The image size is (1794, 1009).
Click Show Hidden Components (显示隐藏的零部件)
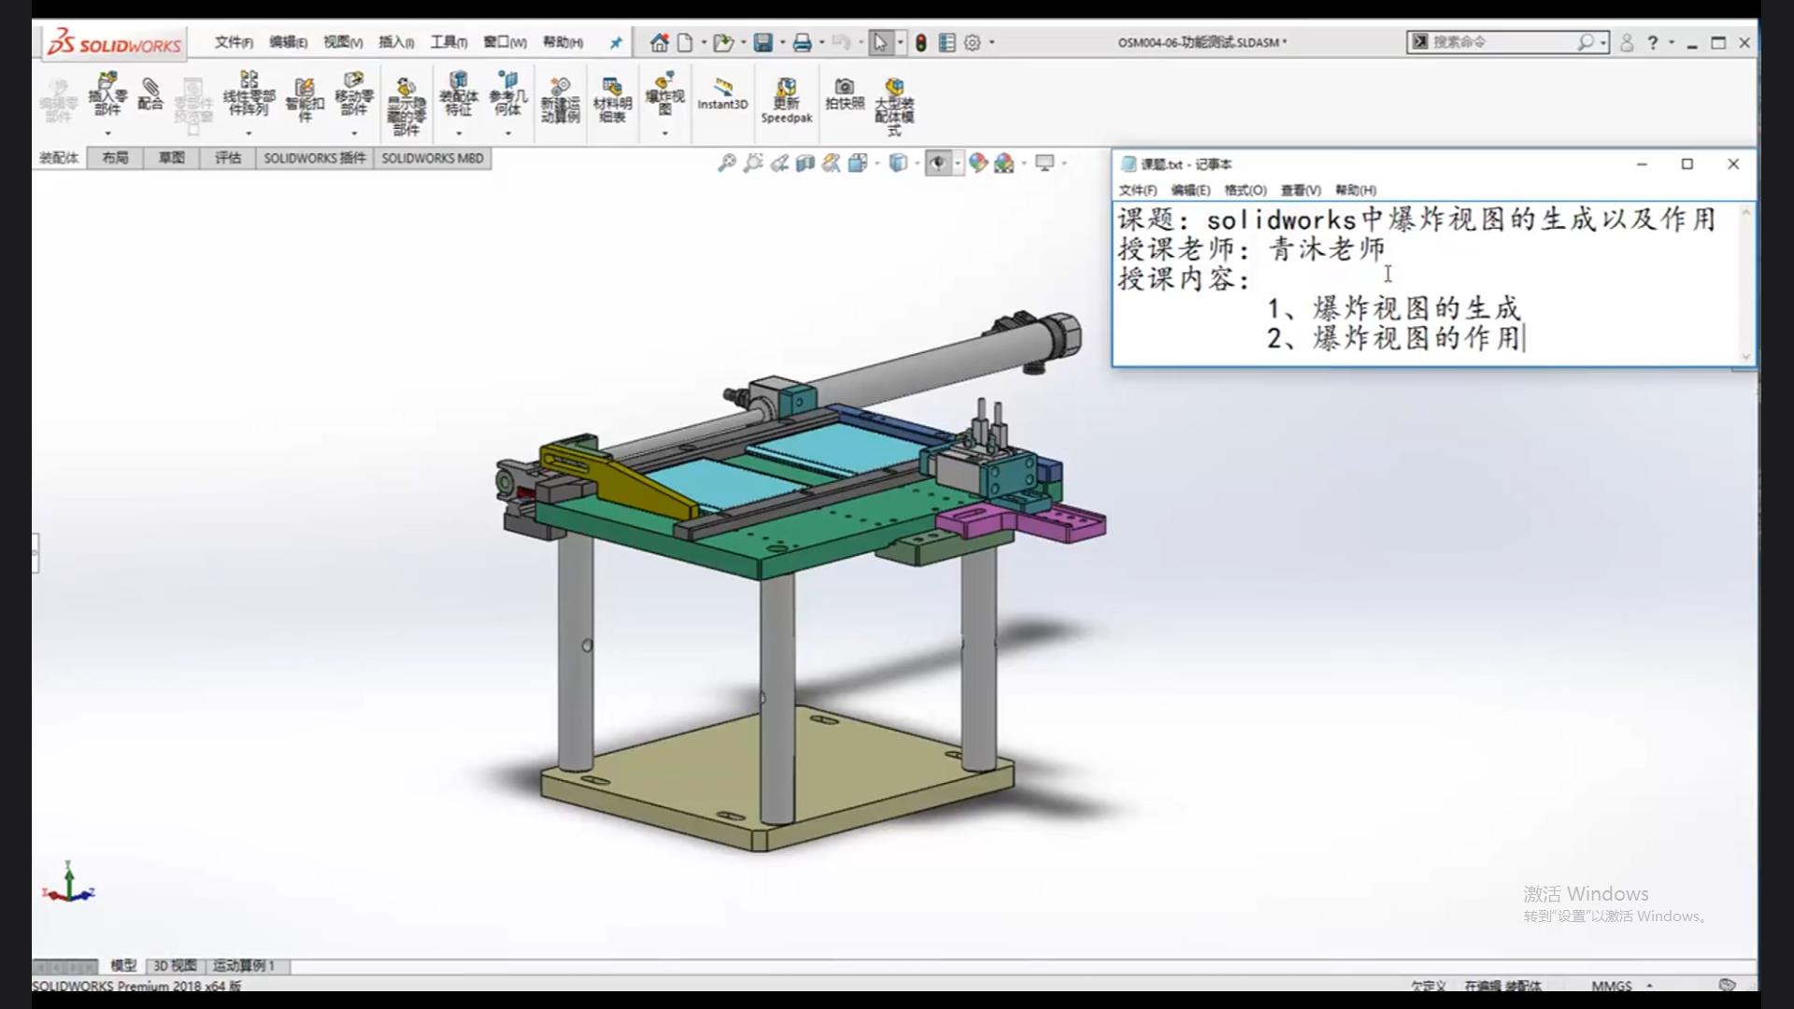click(x=406, y=107)
